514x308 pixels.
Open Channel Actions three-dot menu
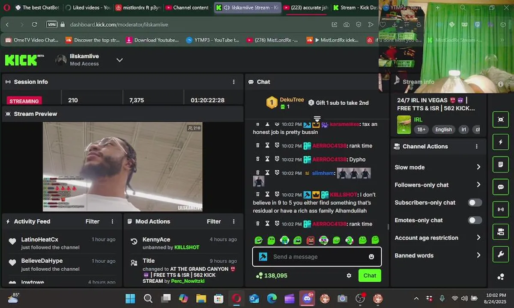coord(477,146)
